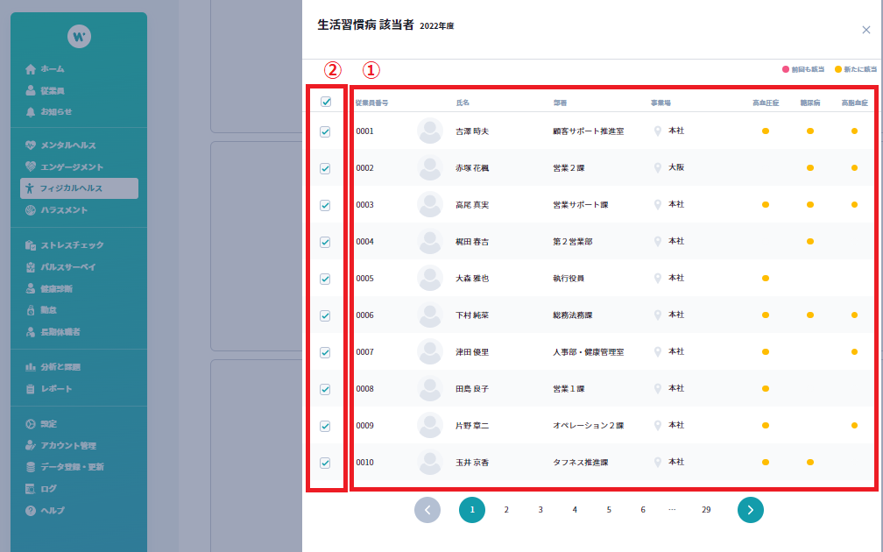Click the W logo at sidebar top
This screenshot has width=883, height=552.
pyautogui.click(x=79, y=36)
